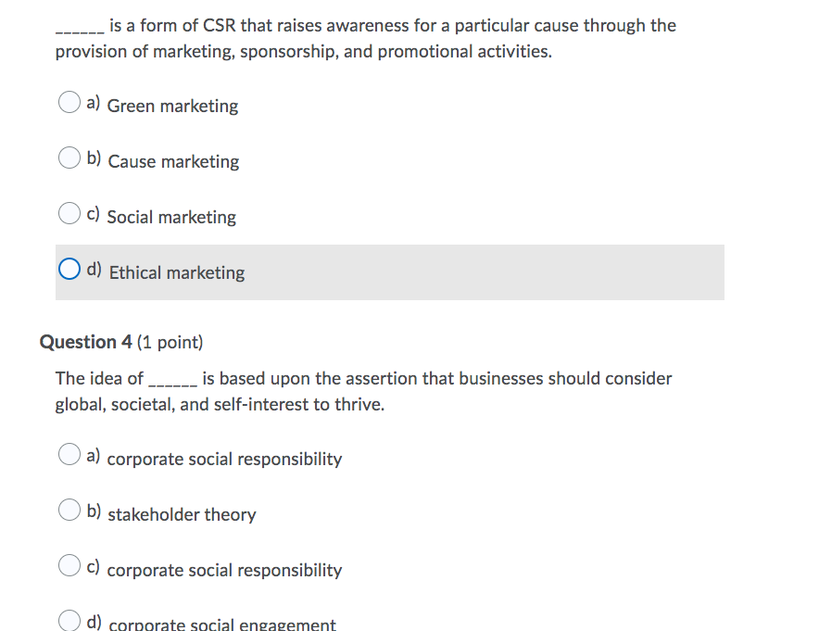This screenshot has height=631, width=819.
Task: Select the radio button for Green marketing
Action: pyautogui.click(x=69, y=102)
